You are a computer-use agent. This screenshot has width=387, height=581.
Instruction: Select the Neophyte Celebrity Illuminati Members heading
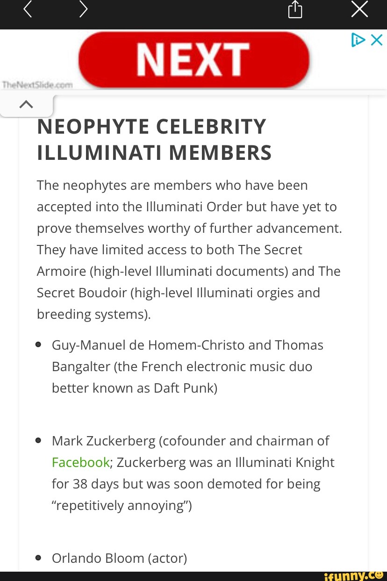tap(154, 140)
